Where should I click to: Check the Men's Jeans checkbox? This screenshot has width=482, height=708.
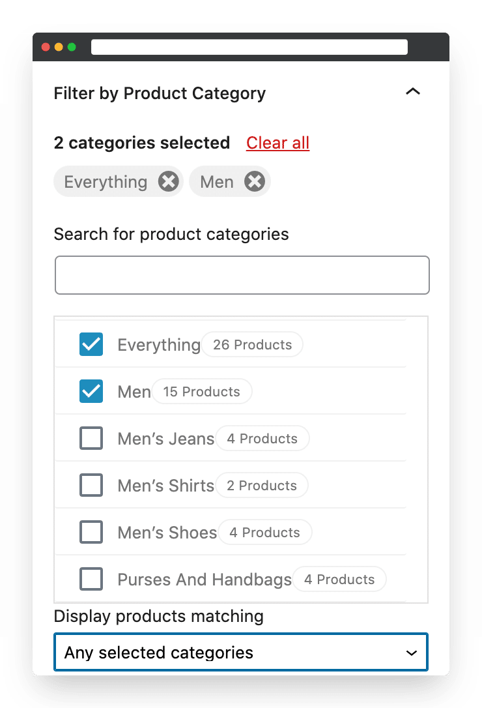tap(91, 439)
